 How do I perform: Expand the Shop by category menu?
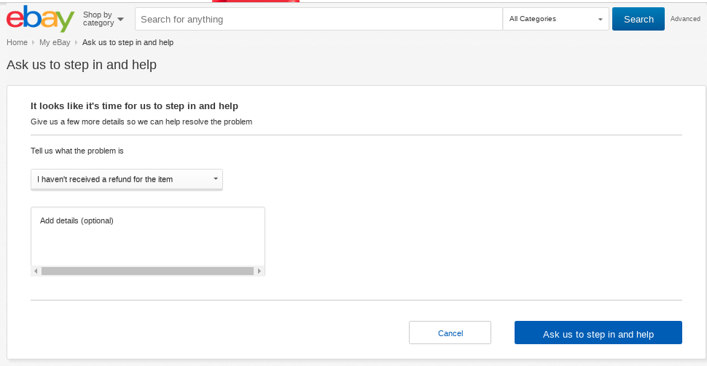pyautogui.click(x=103, y=19)
